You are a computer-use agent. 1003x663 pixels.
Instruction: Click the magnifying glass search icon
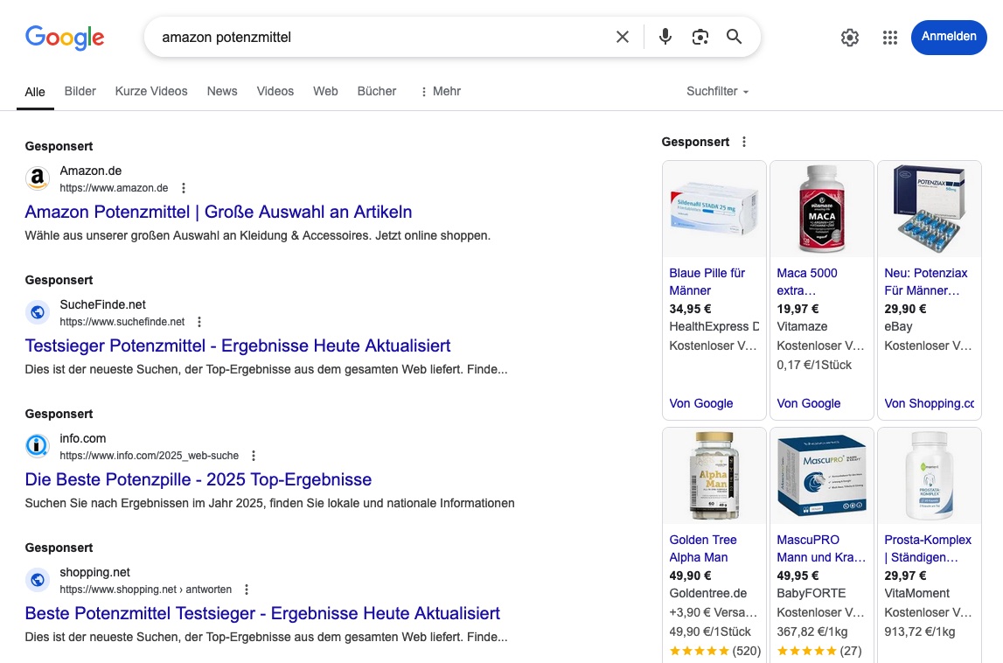tap(735, 37)
